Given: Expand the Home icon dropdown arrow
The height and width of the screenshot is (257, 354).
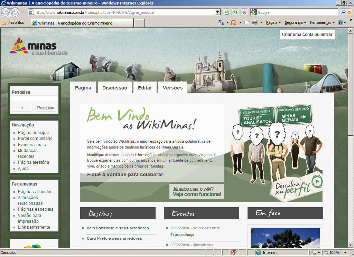Looking at the screenshot, I should click(x=227, y=22).
